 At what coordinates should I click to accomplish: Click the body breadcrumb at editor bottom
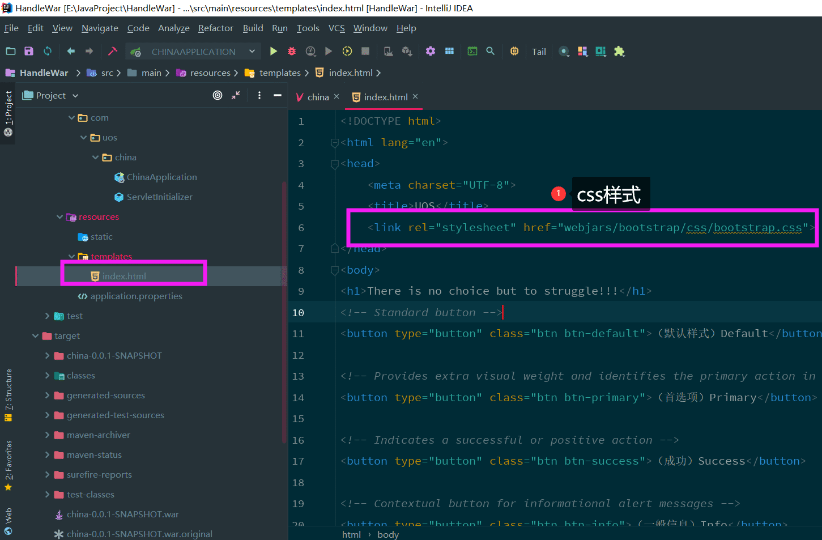388,534
